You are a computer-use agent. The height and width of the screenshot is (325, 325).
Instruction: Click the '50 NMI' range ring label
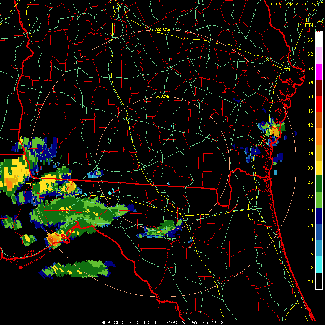pos(162,96)
